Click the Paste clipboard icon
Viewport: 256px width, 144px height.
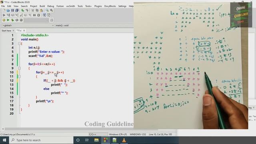point(42,10)
